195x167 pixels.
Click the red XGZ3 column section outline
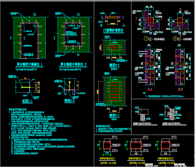coord(165,145)
